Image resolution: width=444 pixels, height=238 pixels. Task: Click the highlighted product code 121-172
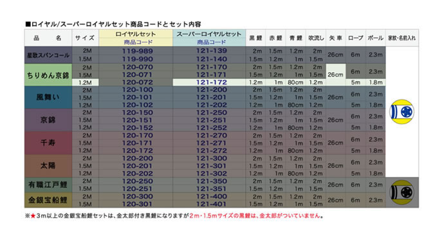[212, 82]
